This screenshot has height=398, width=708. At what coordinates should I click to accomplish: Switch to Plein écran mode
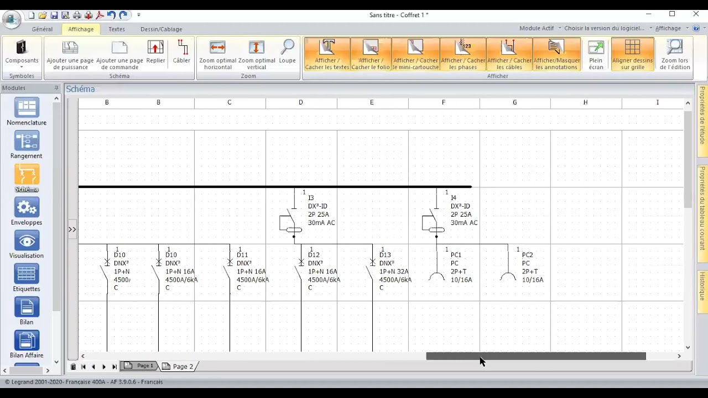pyautogui.click(x=596, y=55)
